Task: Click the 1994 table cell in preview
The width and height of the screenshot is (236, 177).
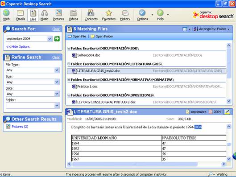Action: [116, 143]
